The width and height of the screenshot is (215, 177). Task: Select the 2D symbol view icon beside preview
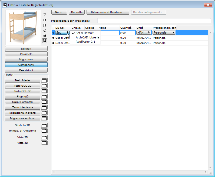pos(44,15)
